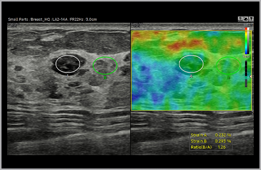Select green ROI ellipse B on elastogram

pyautogui.click(x=228, y=66)
